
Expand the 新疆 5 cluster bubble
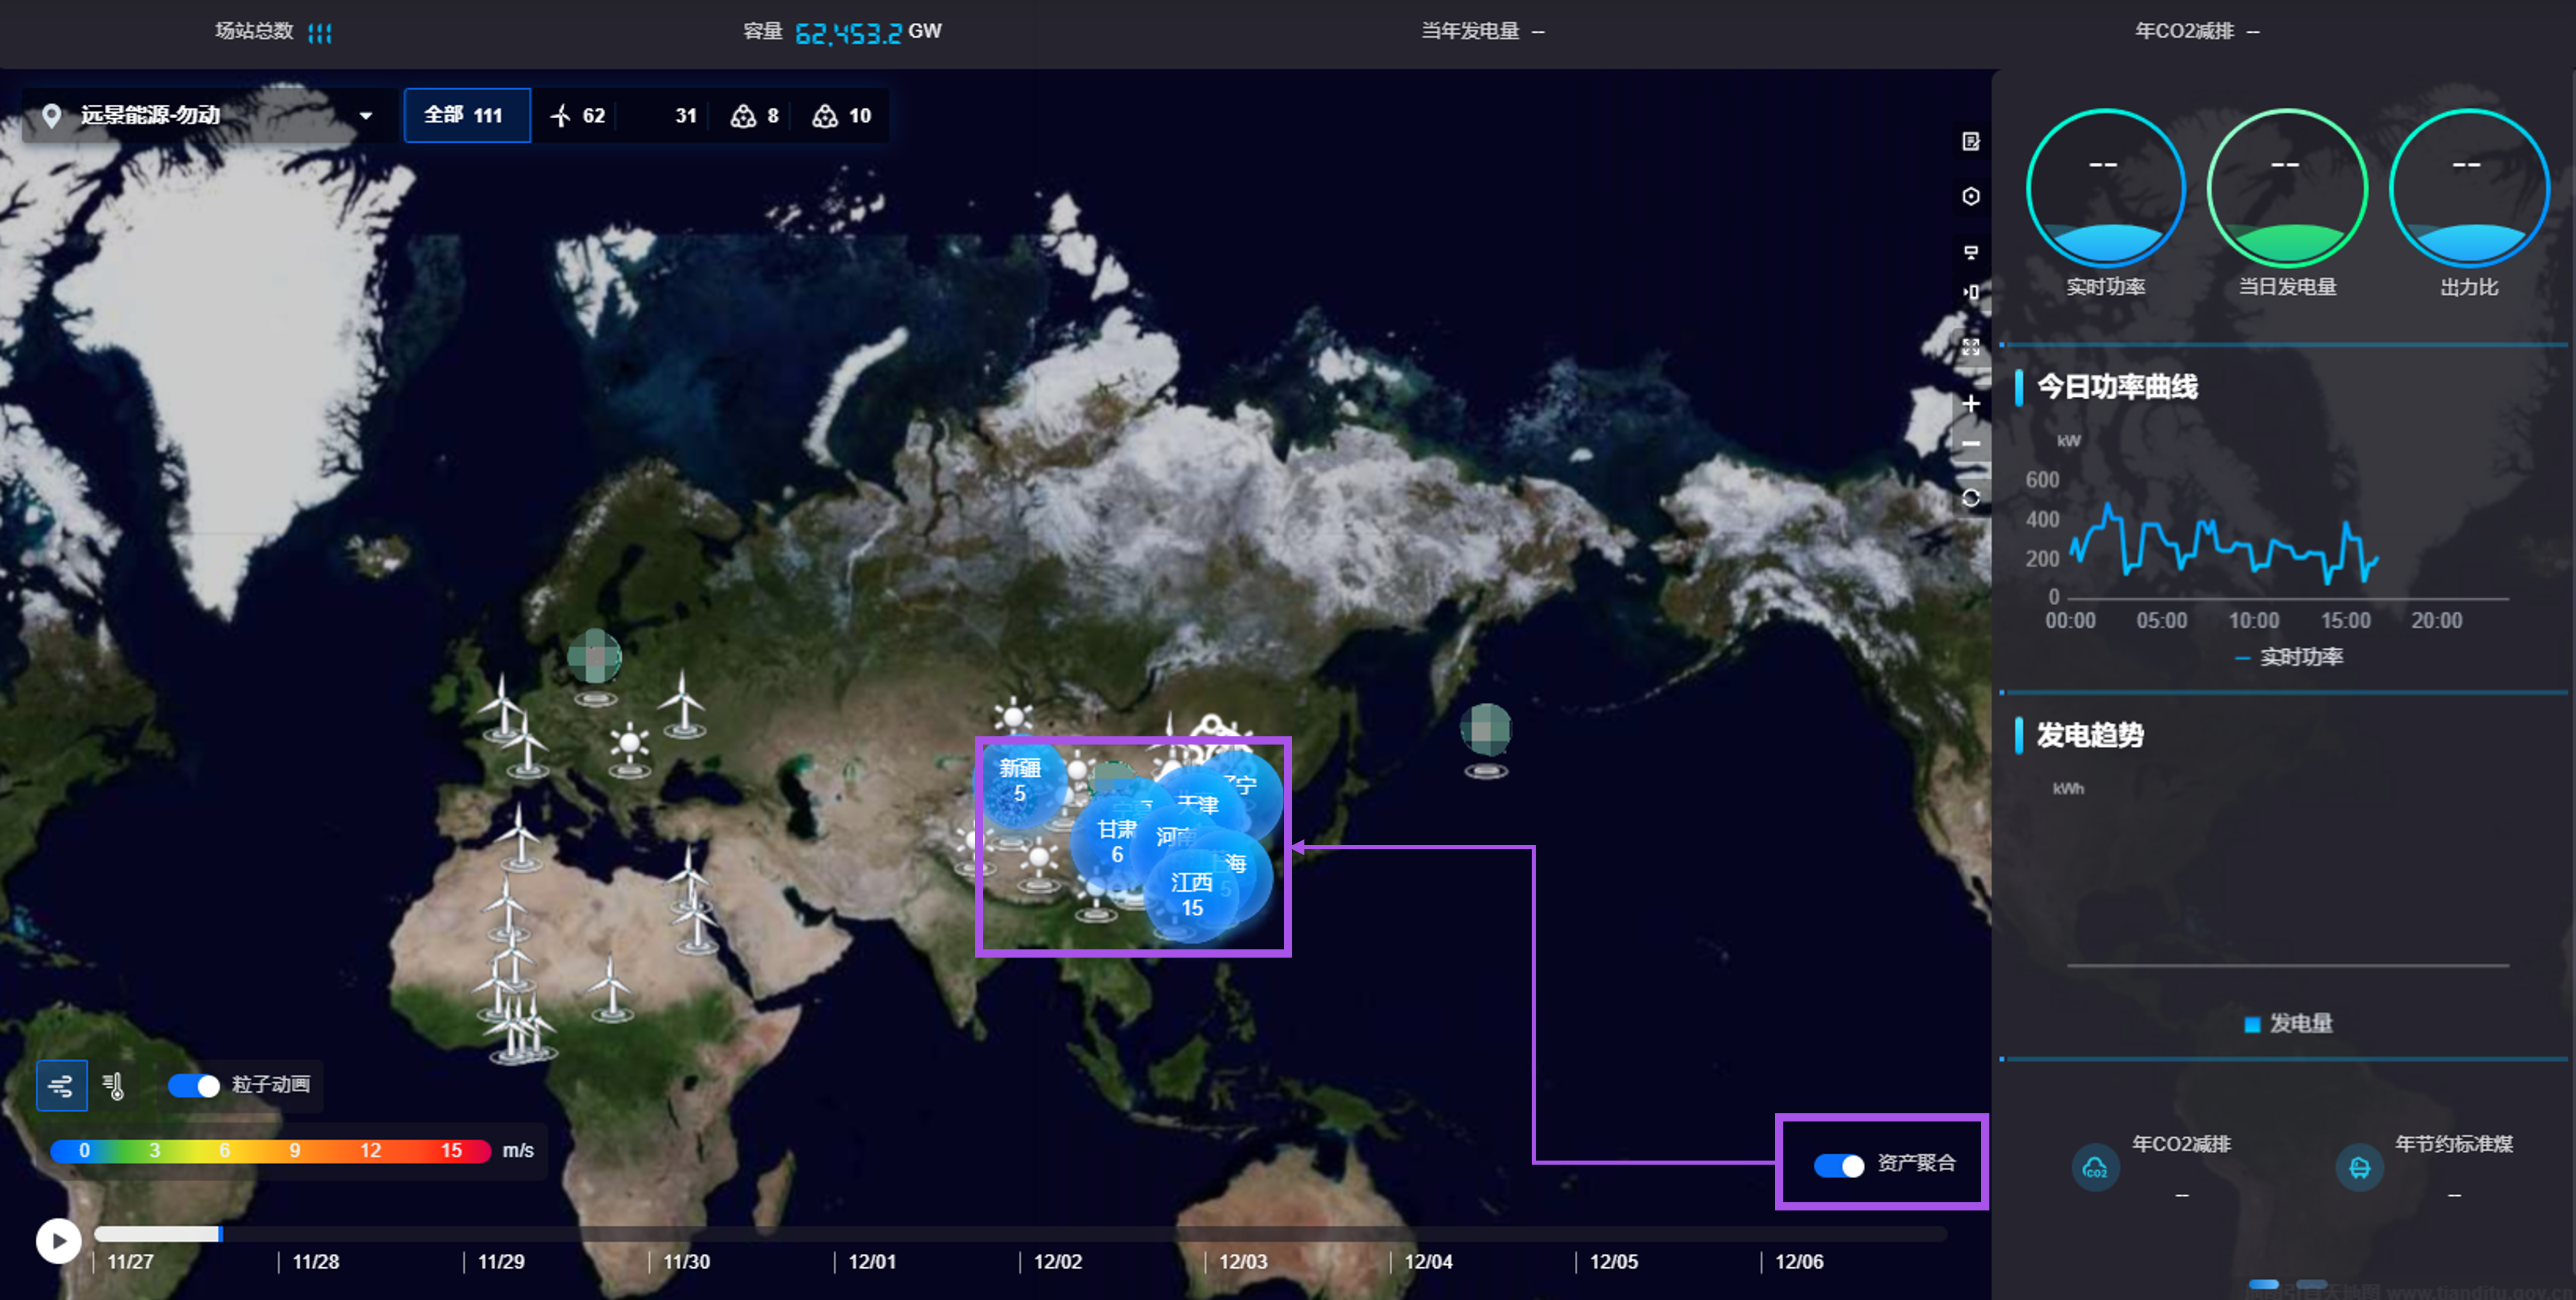tap(1019, 780)
